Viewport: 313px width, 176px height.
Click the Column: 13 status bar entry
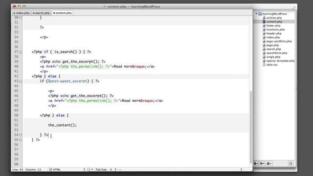[x=33, y=170]
